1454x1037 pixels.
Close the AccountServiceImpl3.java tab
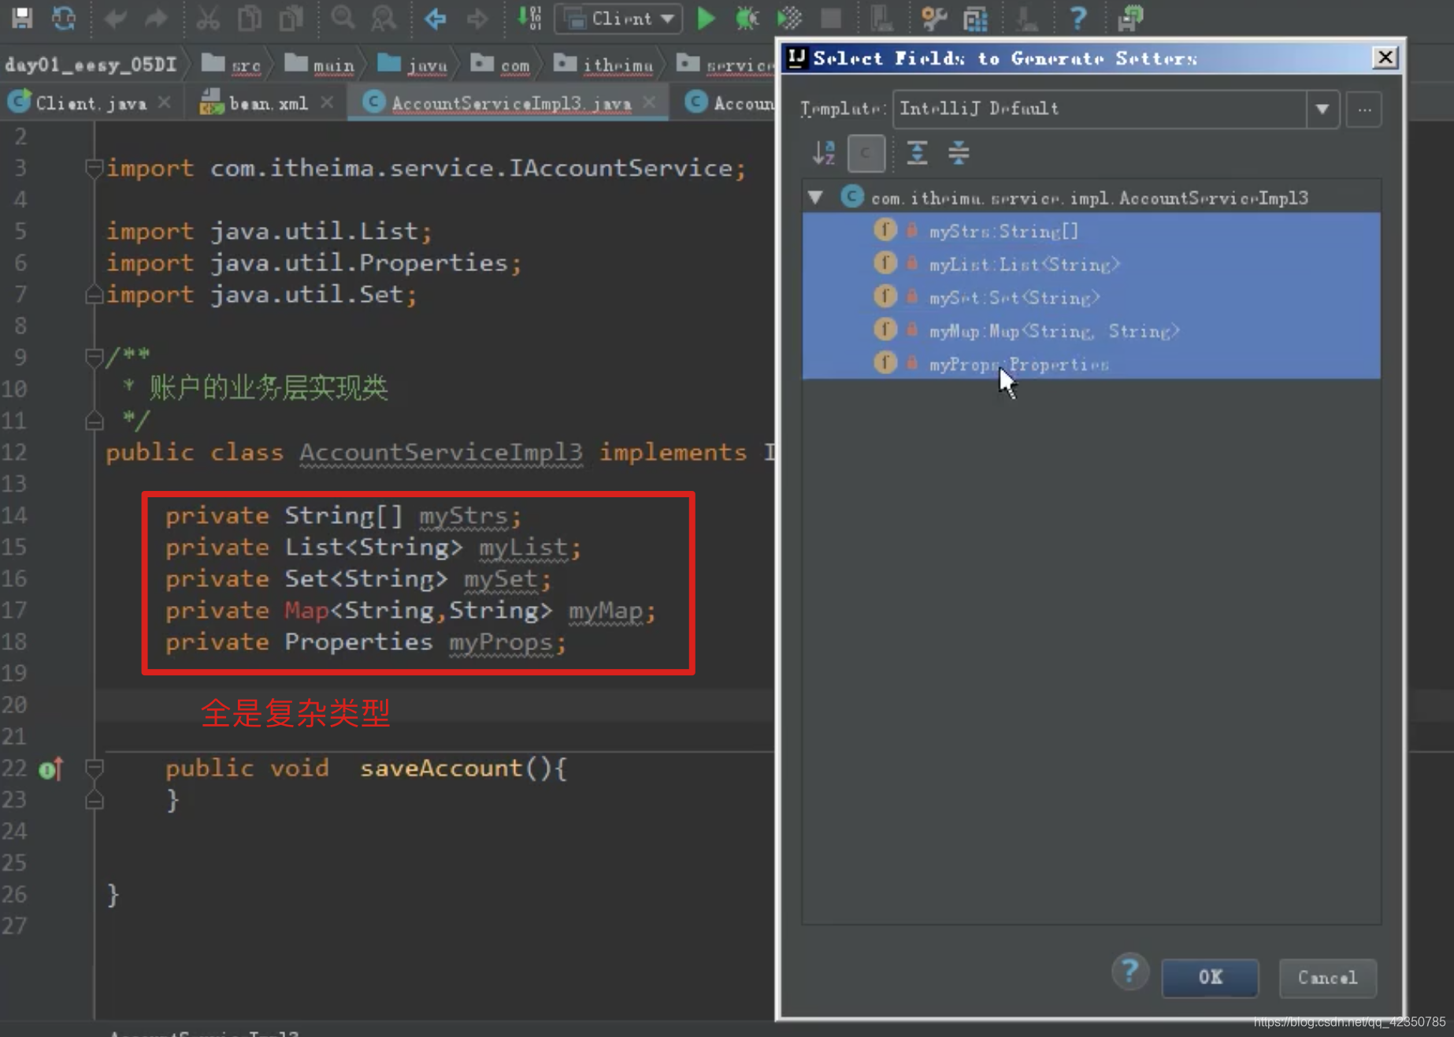[649, 103]
